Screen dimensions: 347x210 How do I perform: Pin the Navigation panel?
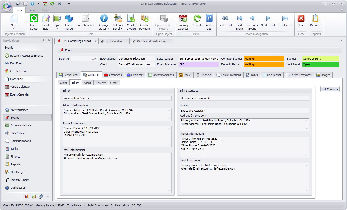[x=43, y=40]
